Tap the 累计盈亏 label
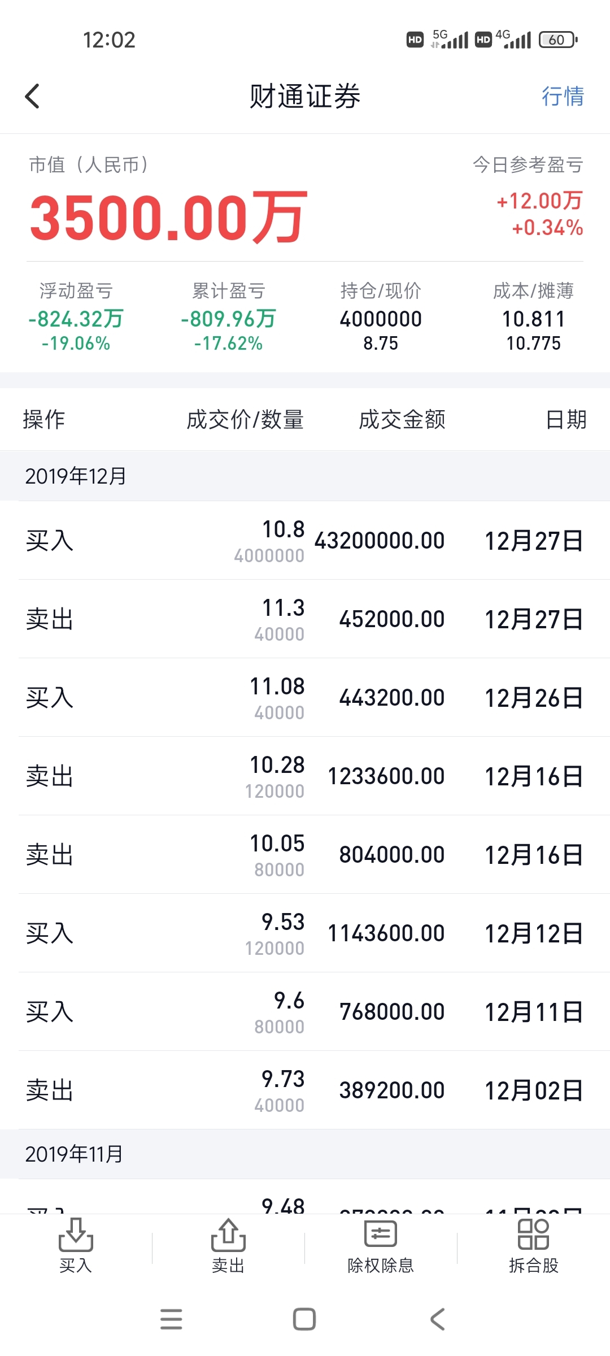This screenshot has height=1356, width=610. tap(228, 290)
